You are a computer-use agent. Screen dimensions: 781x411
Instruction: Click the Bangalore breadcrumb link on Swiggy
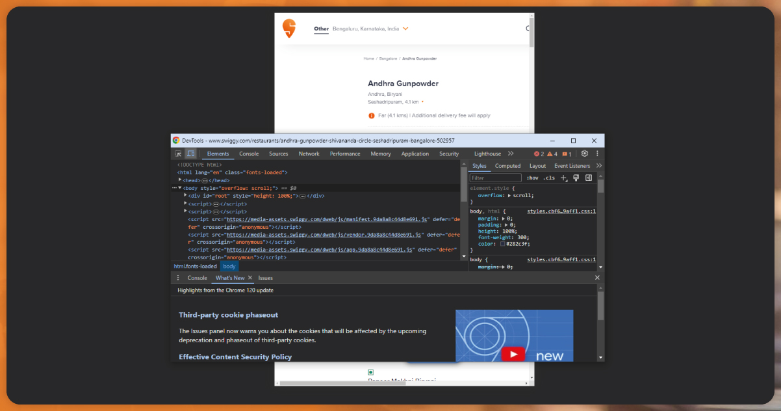pos(388,58)
